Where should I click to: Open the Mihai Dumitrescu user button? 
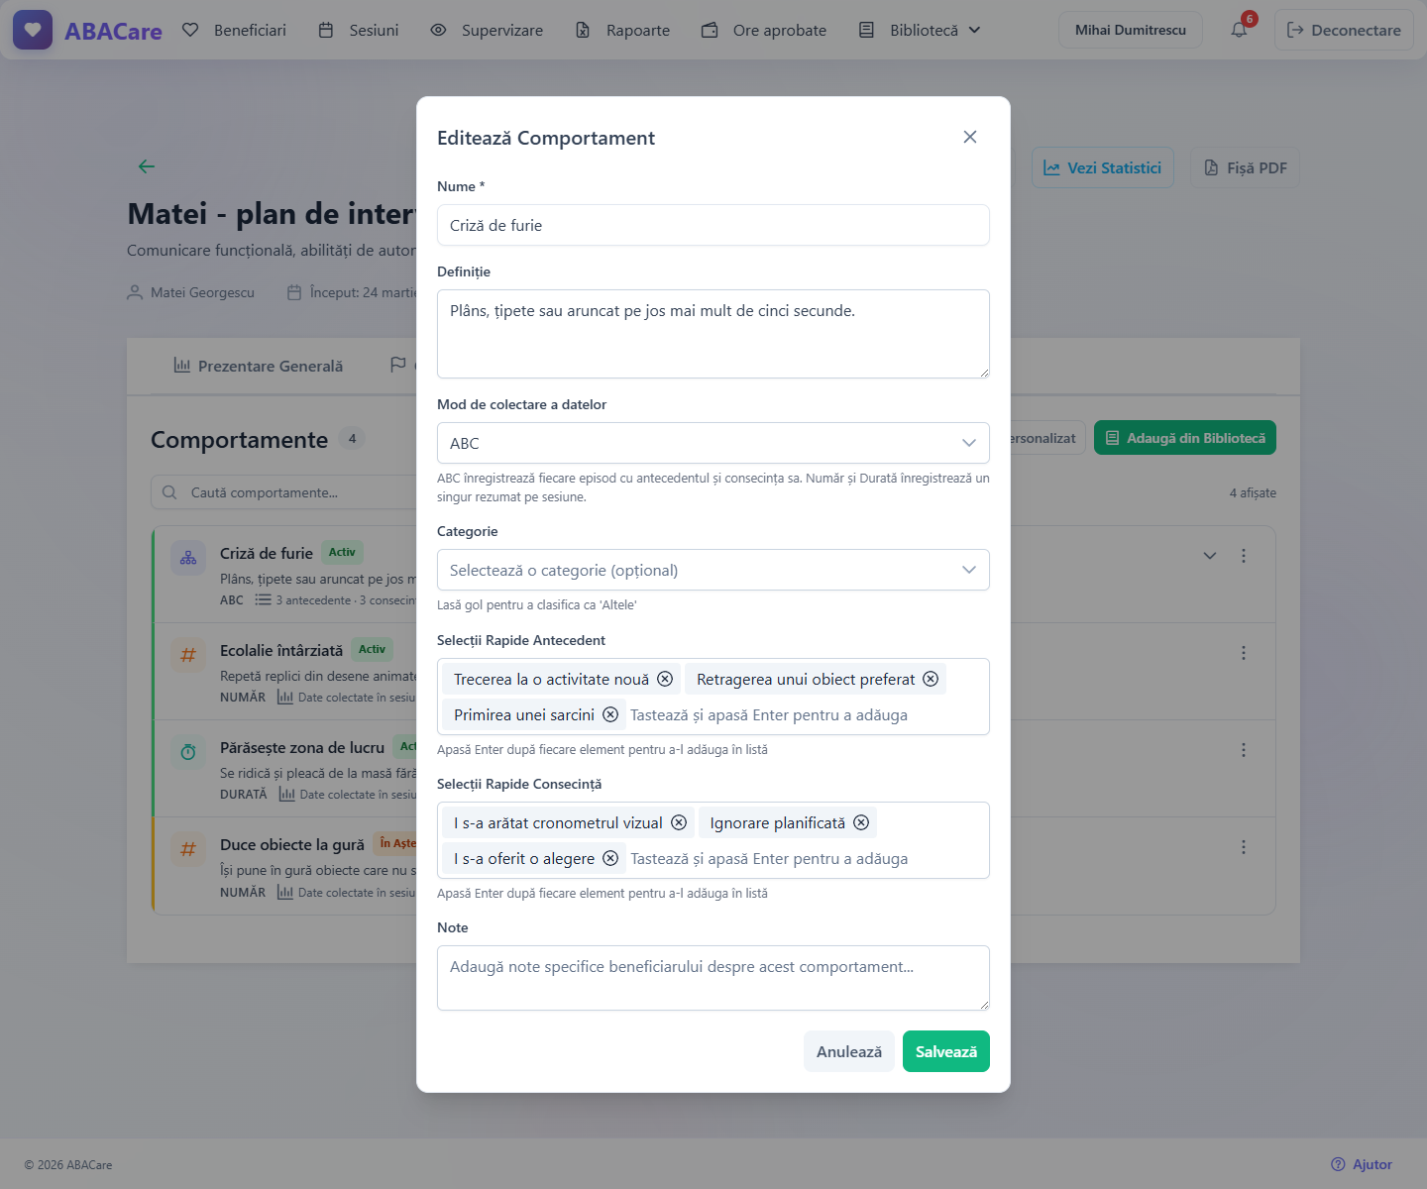coord(1131,30)
